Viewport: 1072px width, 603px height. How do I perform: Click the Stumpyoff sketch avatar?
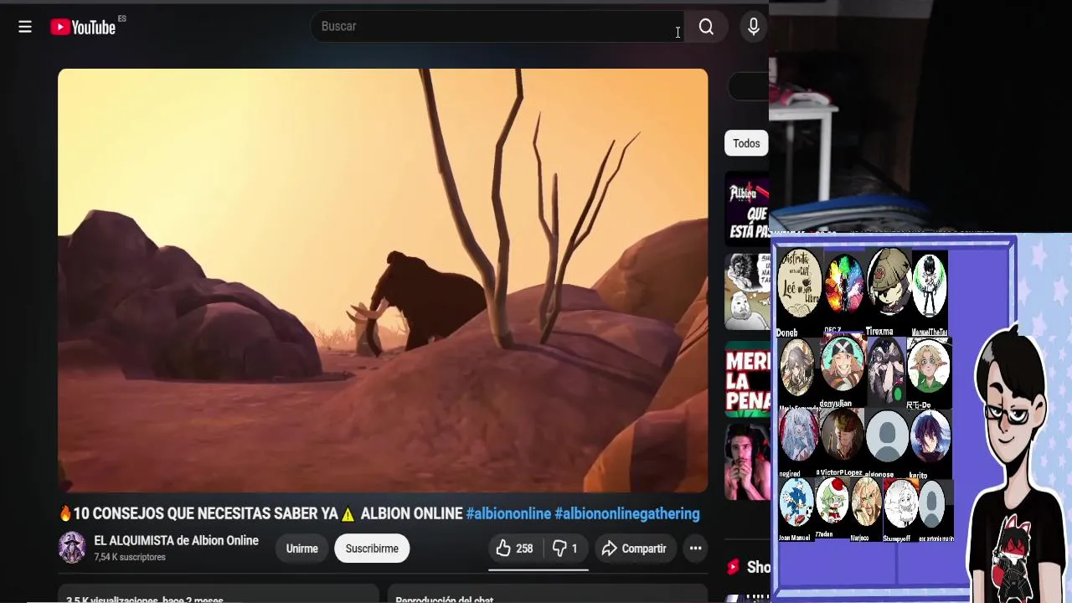900,503
